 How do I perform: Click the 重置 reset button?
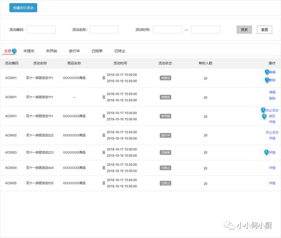coord(264,30)
